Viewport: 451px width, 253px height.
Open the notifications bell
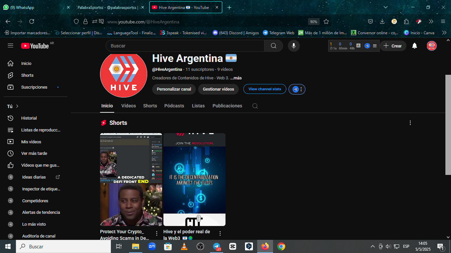[415, 46]
